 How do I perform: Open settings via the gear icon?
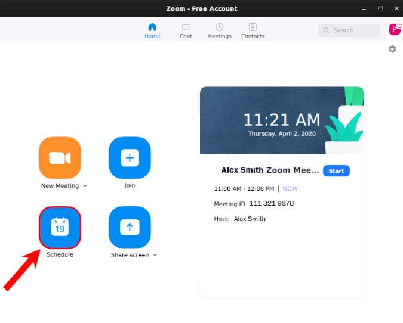point(392,49)
